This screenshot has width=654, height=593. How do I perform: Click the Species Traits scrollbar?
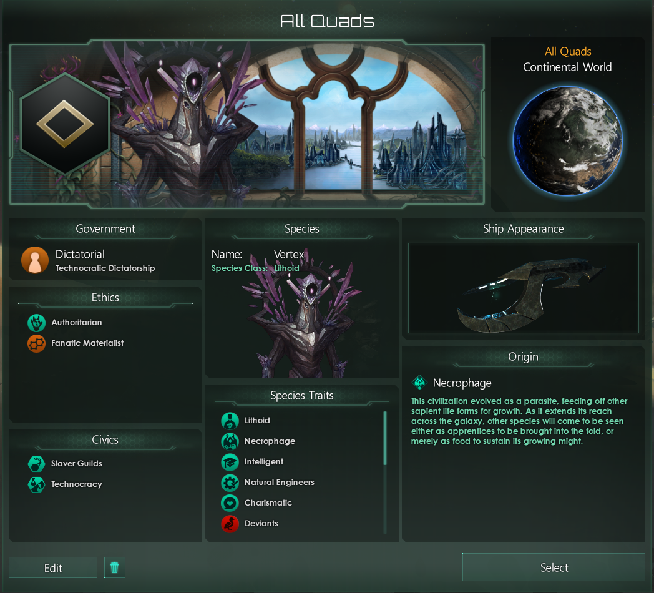pos(384,438)
